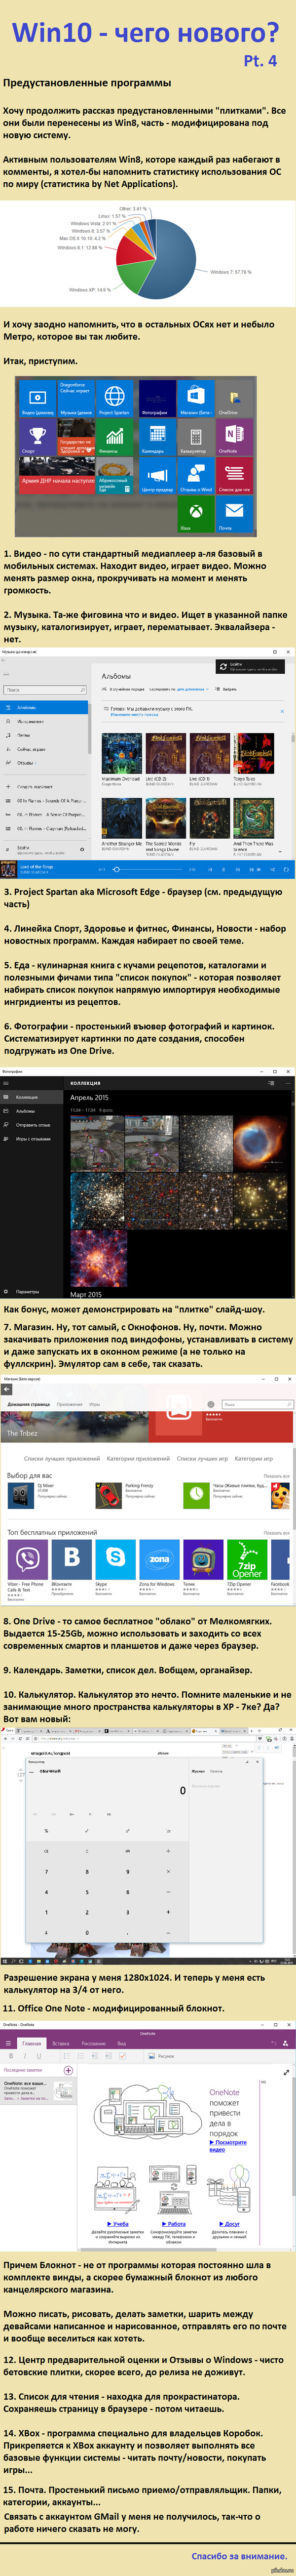Open the Калькулятор tile
Viewport: 296px width, 2576px height.
pos(195,437)
